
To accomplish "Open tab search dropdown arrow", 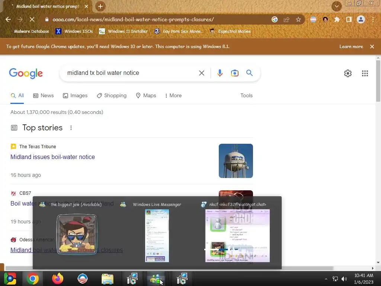I will tap(336, 6).
